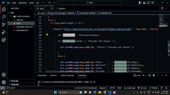Open the Edit menu
This screenshot has height=95, width=170.
pyautogui.click(x=14, y=3)
